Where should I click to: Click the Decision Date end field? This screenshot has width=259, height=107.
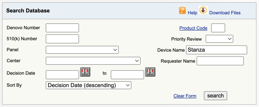coord(127,75)
